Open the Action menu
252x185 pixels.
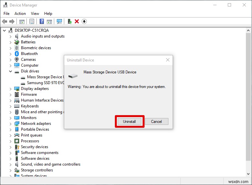tap(20, 14)
